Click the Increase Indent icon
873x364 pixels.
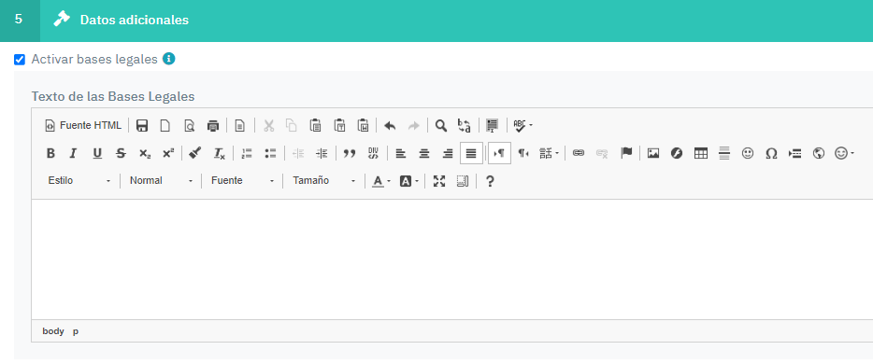click(x=322, y=153)
